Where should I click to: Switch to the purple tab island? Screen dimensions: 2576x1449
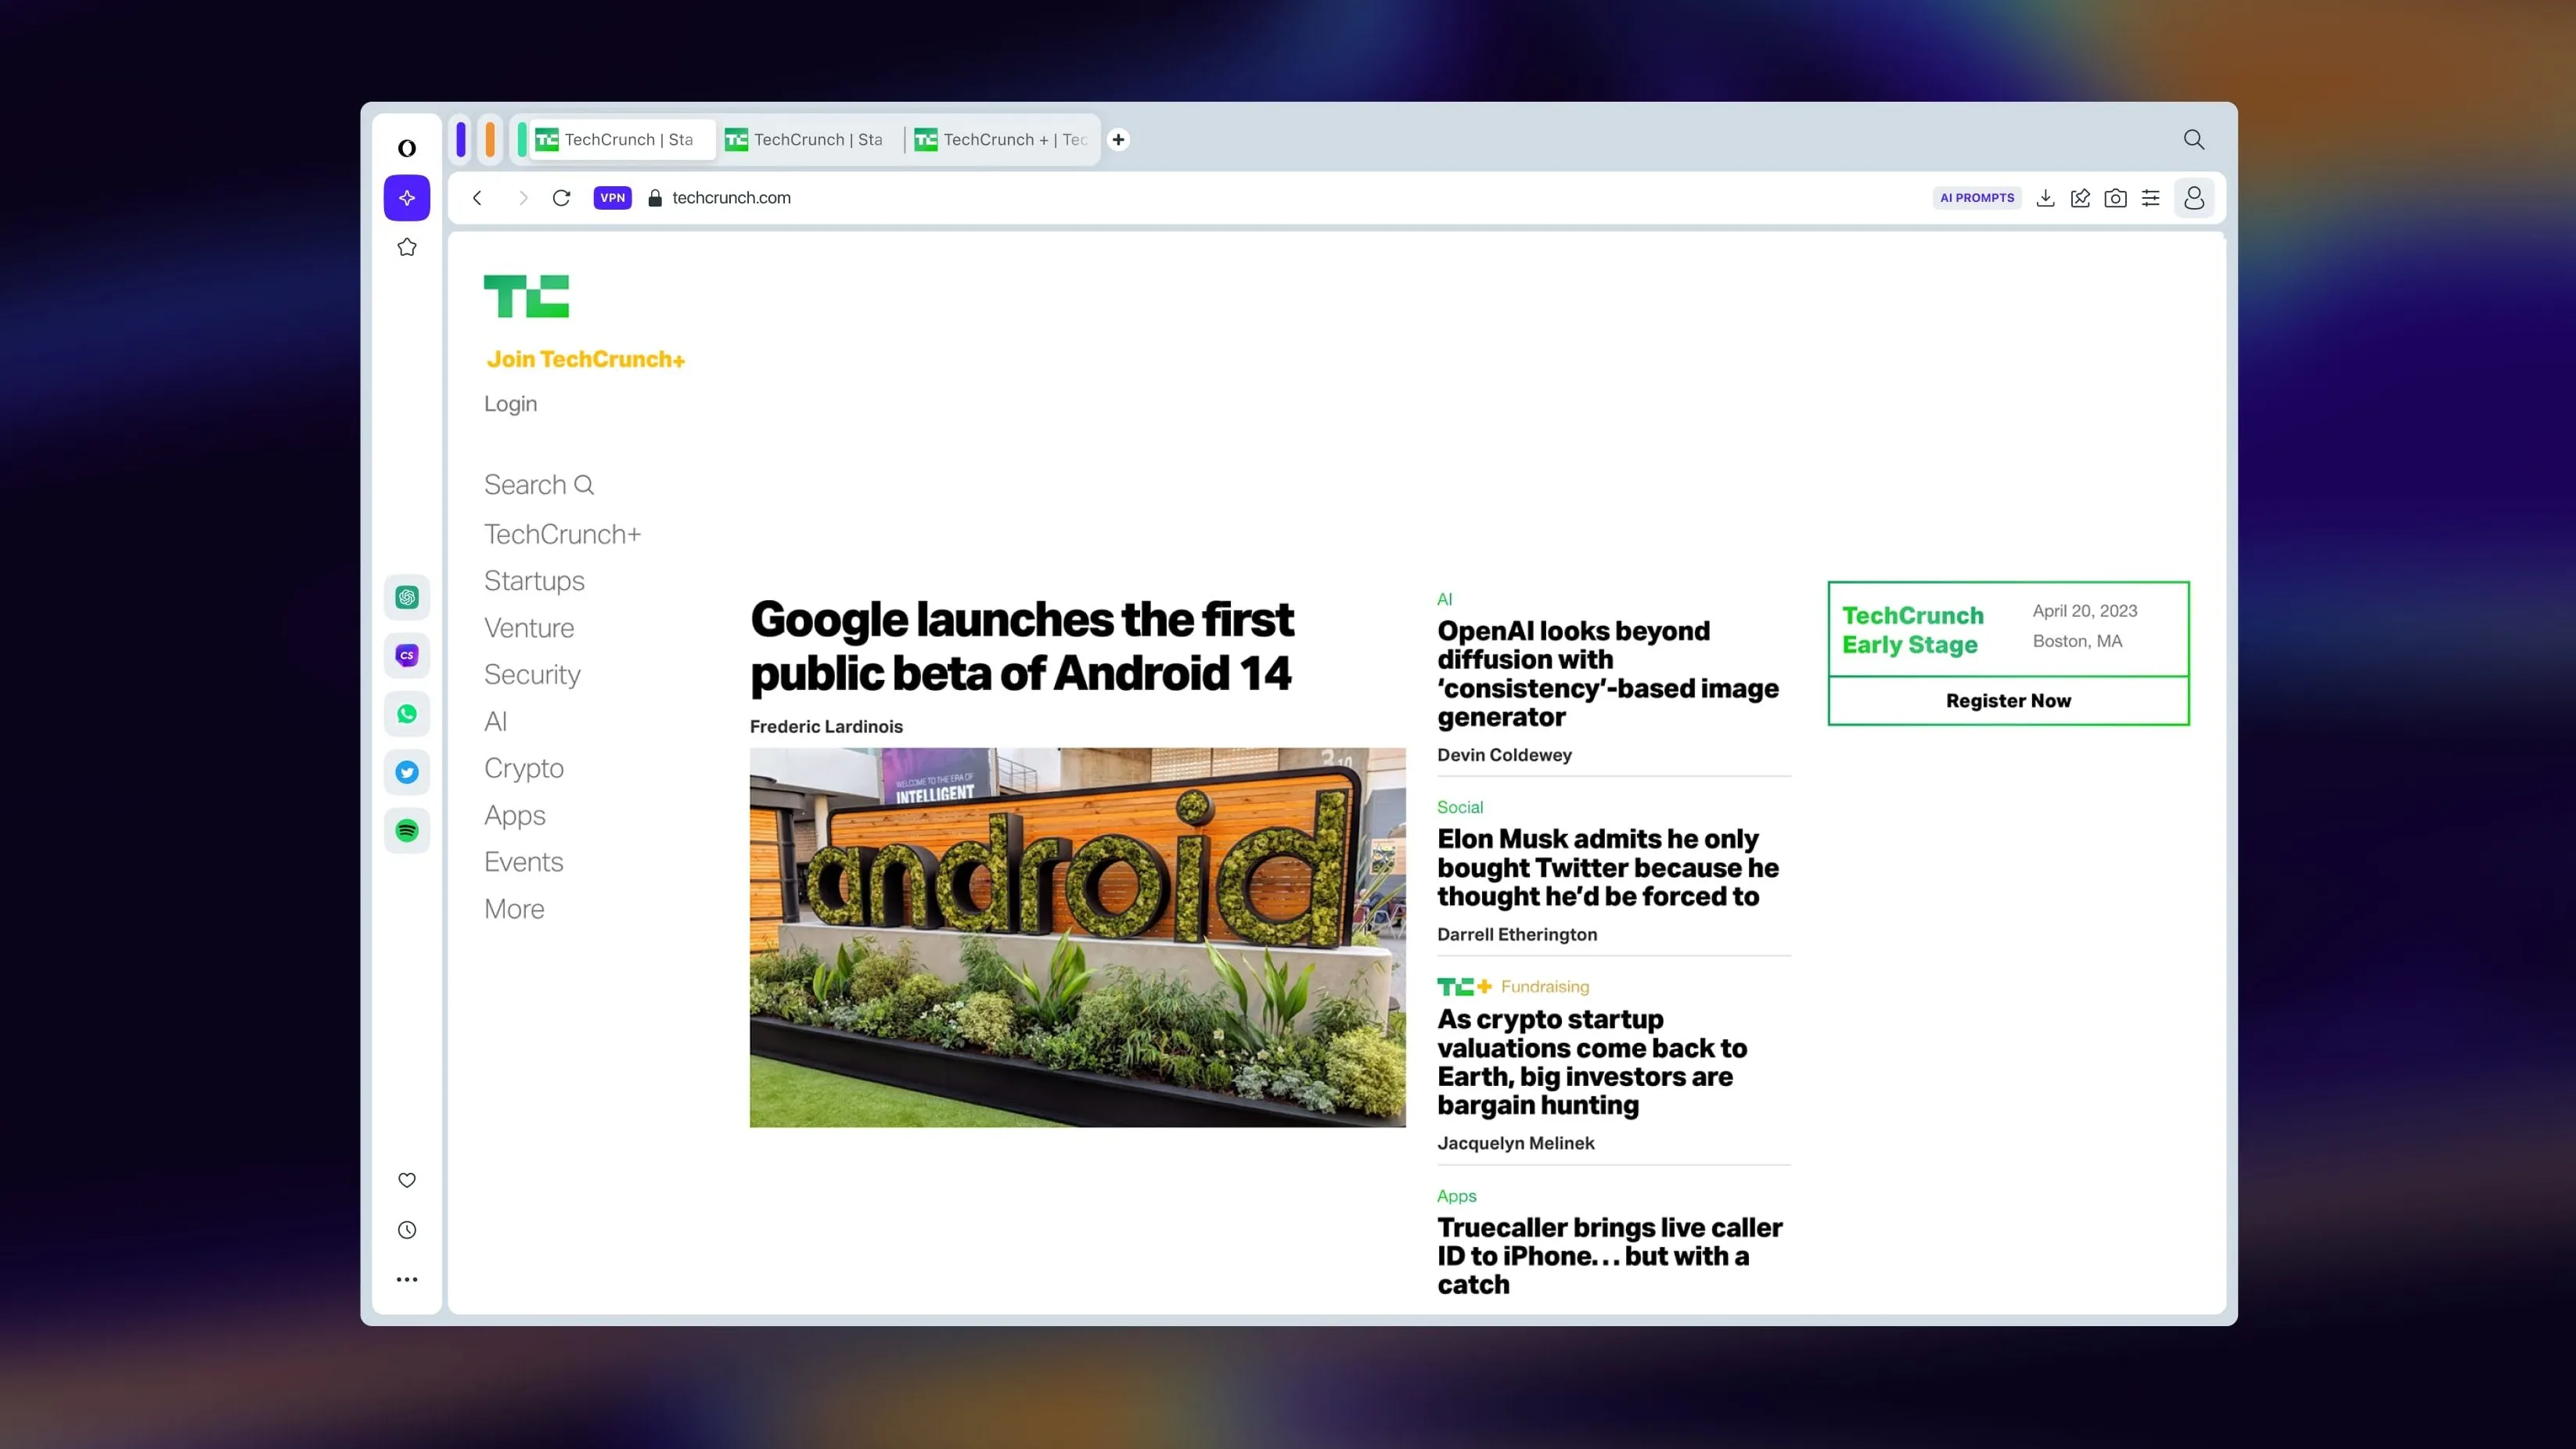461,139
